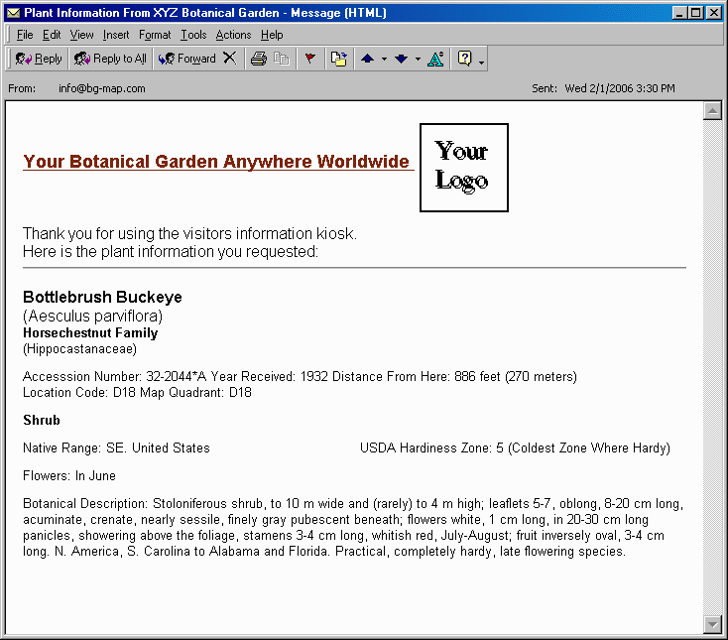Open the Edit menu
The image size is (728, 640).
click(x=52, y=35)
